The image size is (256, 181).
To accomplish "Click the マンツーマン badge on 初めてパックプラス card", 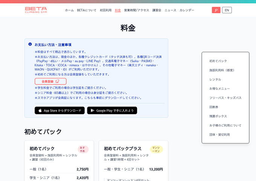I will pyautogui.click(x=156, y=149).
